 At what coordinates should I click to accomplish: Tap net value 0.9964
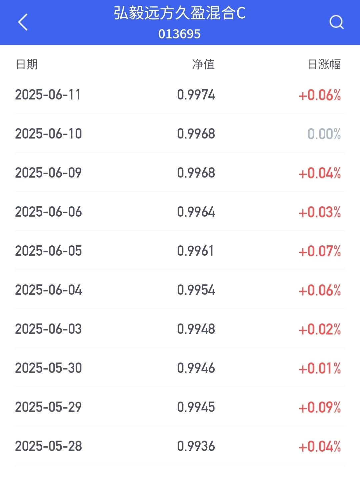pyautogui.click(x=196, y=212)
